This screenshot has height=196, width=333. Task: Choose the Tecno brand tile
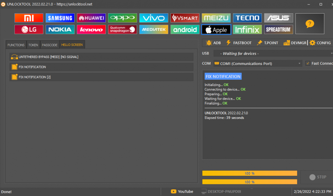247,18
